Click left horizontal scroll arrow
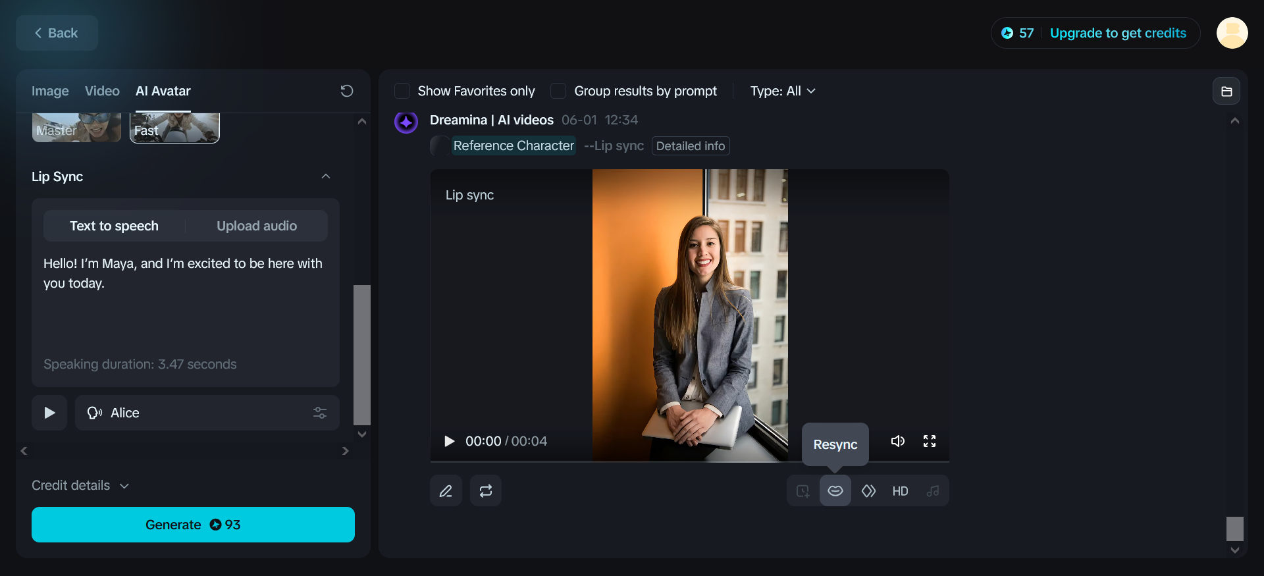 coord(24,451)
